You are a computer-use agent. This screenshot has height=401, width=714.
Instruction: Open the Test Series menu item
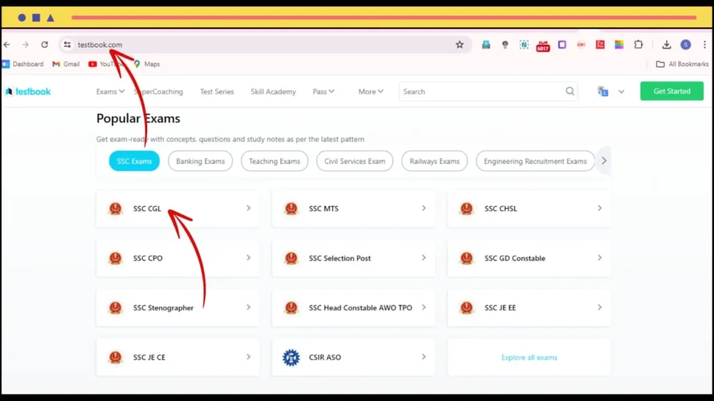pos(217,91)
